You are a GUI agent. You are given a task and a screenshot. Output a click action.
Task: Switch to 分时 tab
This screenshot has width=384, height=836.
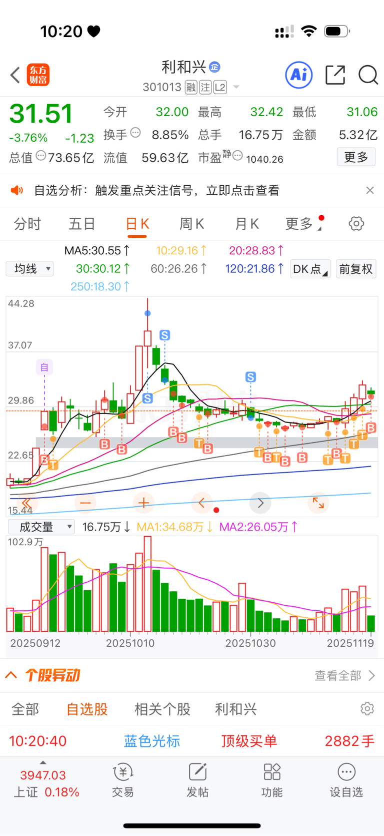click(x=27, y=223)
